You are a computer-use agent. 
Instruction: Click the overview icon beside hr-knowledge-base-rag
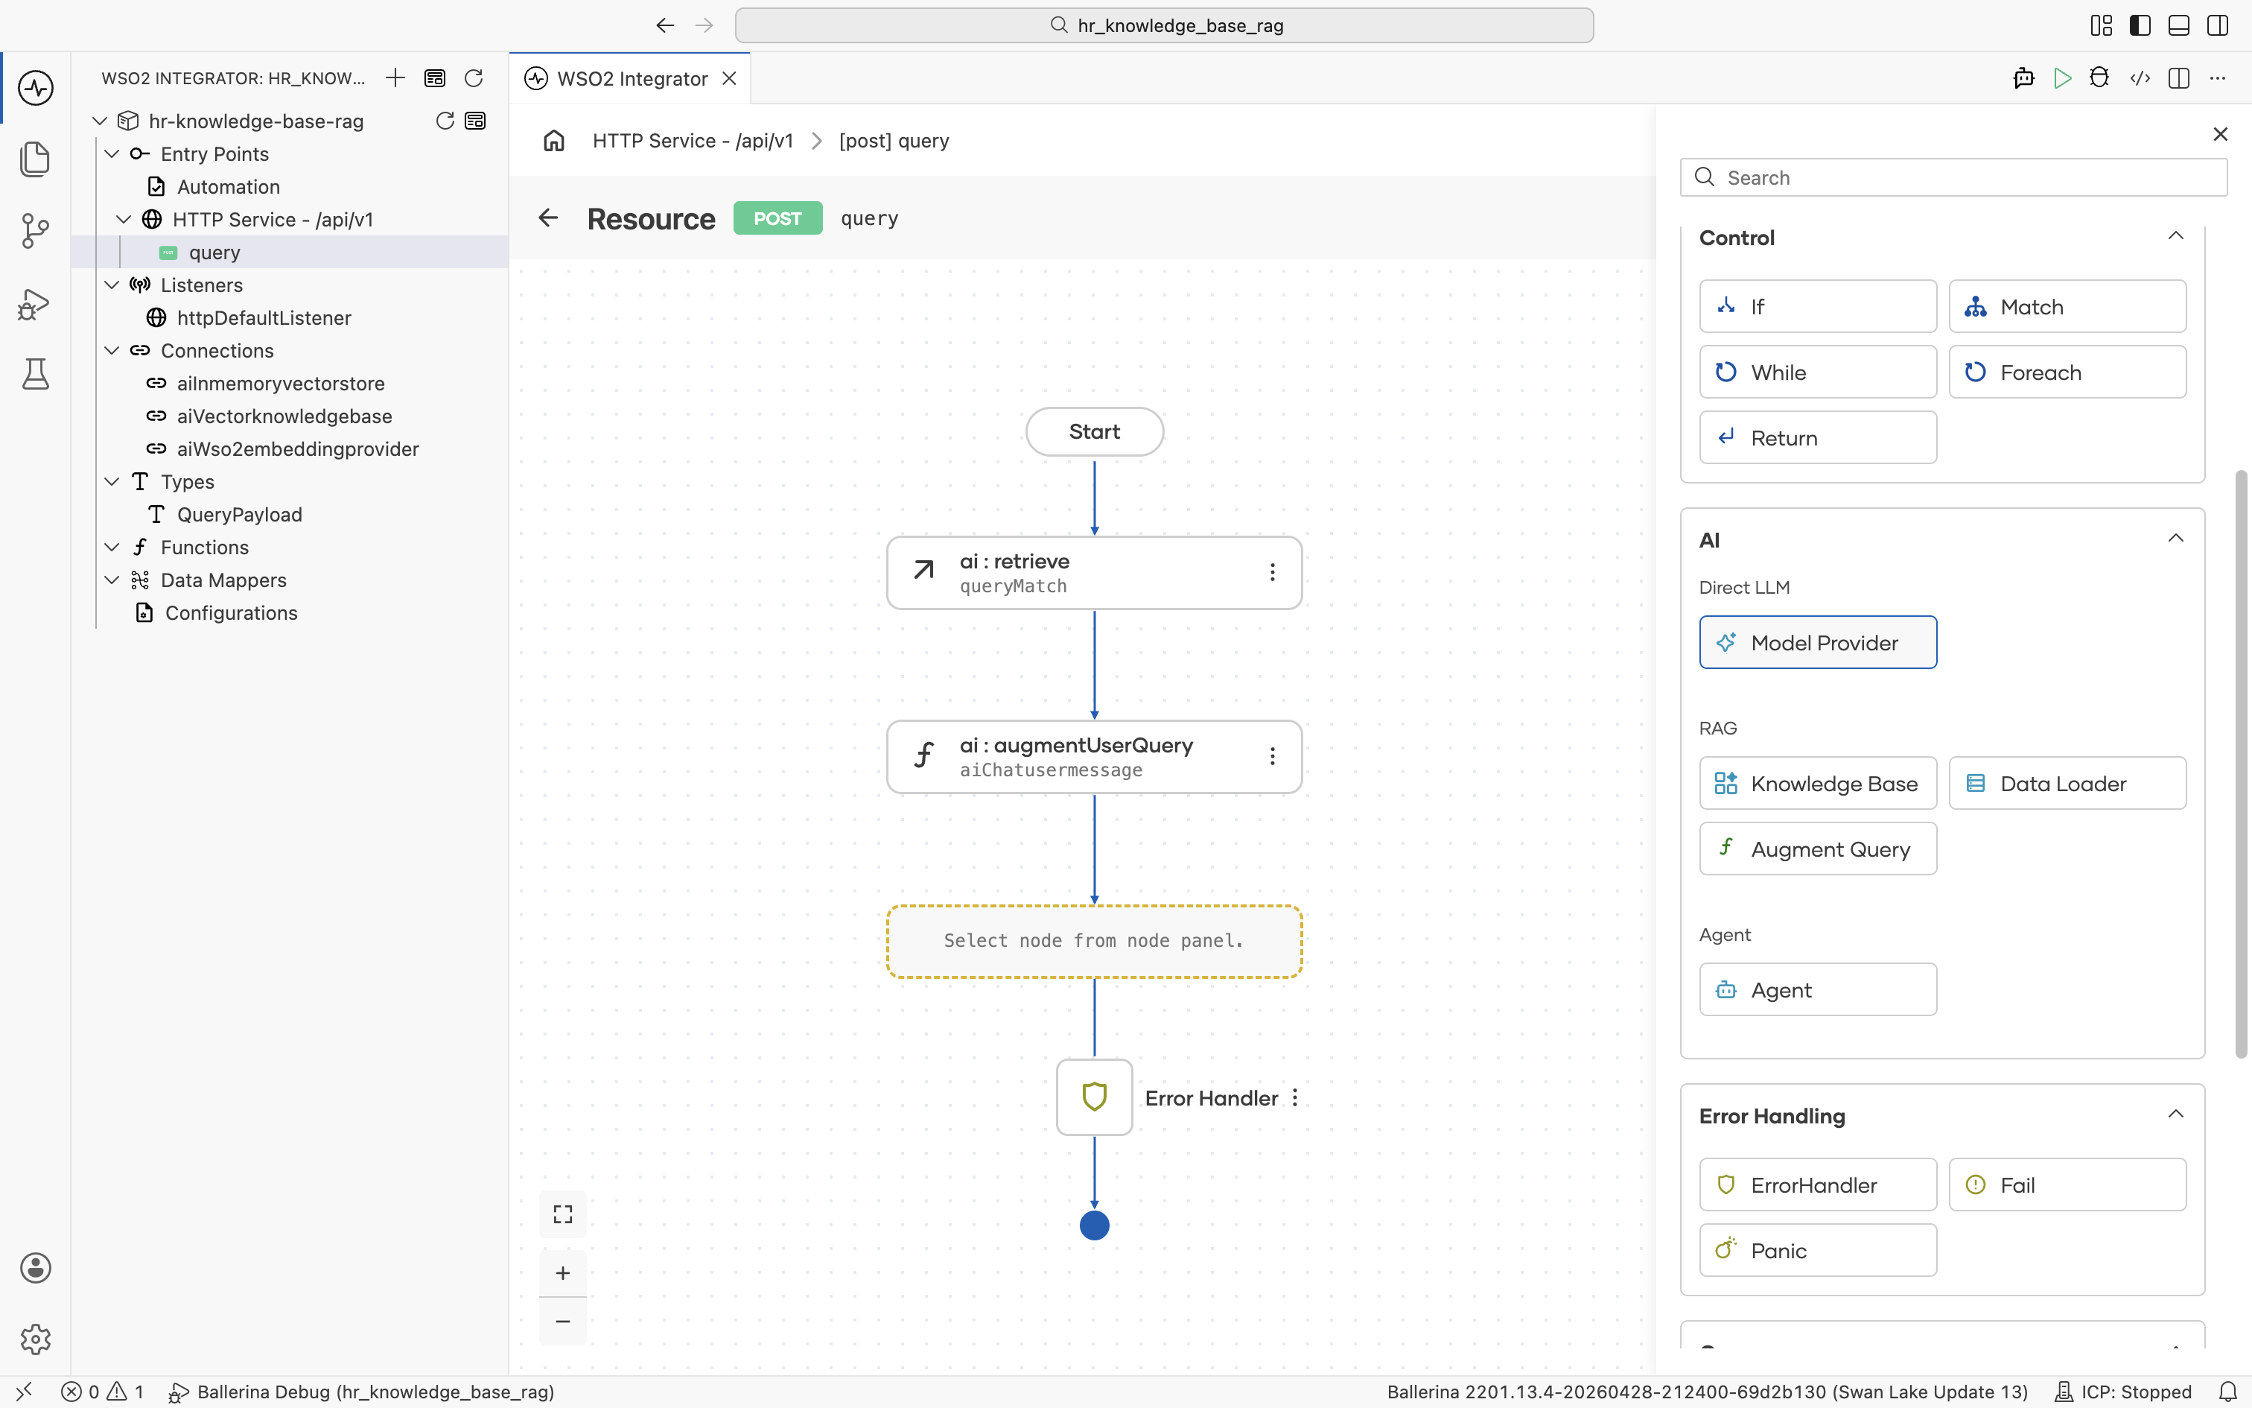(x=476, y=121)
